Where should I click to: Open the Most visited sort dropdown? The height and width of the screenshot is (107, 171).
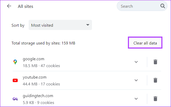tap(60, 25)
